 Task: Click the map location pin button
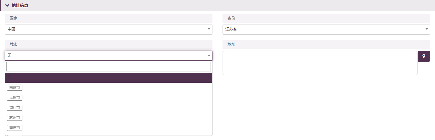click(x=424, y=56)
